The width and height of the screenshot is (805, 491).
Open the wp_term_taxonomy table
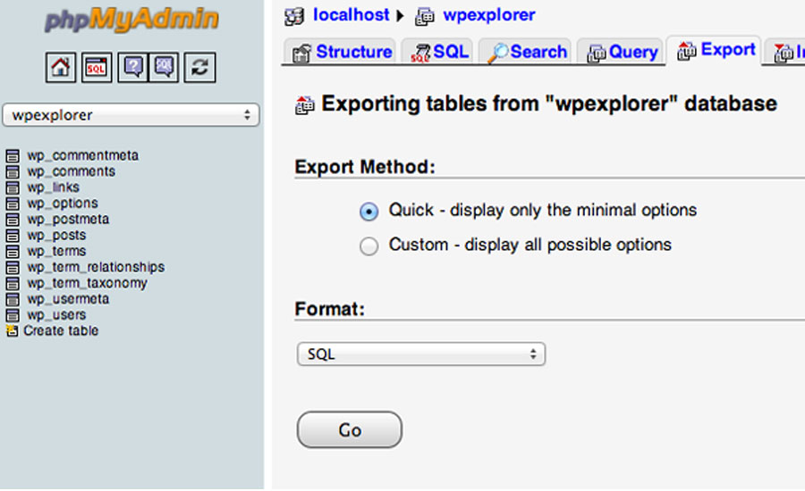[87, 283]
